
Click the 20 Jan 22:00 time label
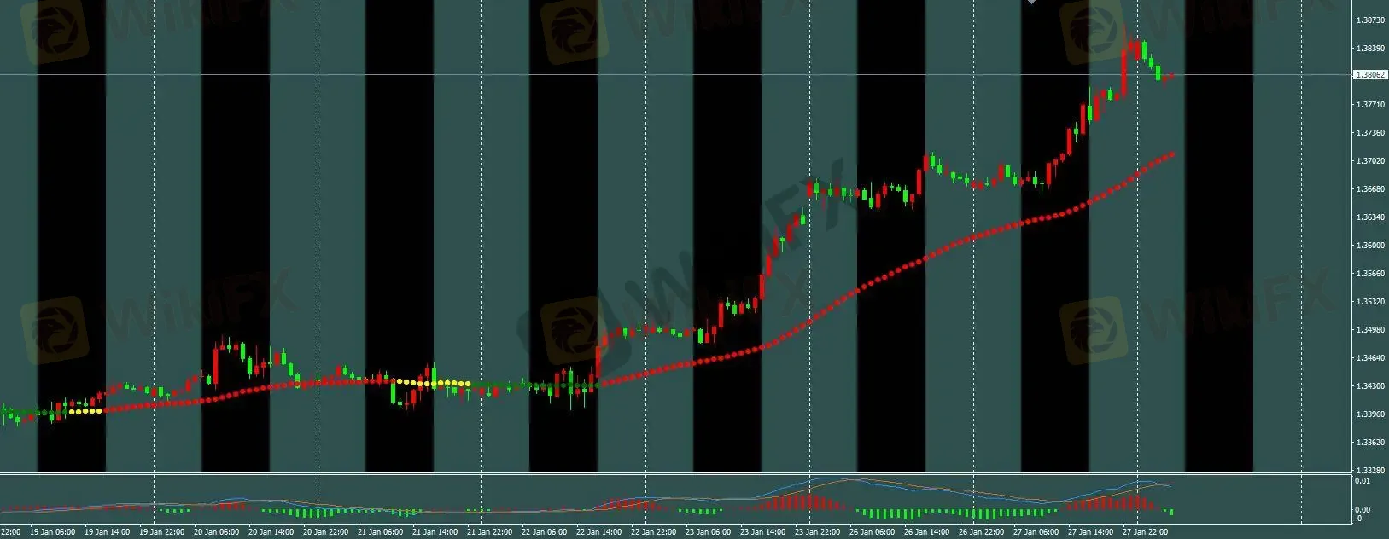(325, 532)
